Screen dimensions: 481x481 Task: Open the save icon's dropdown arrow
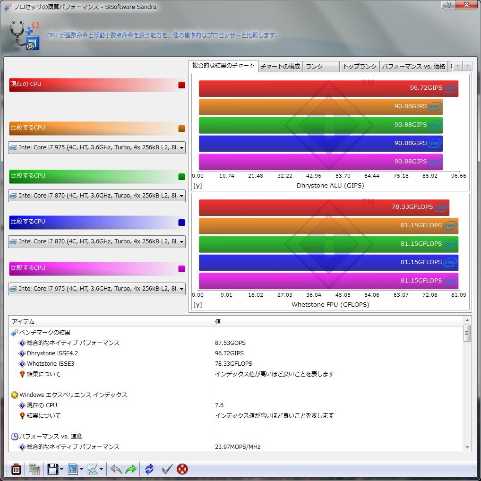pos(61,469)
